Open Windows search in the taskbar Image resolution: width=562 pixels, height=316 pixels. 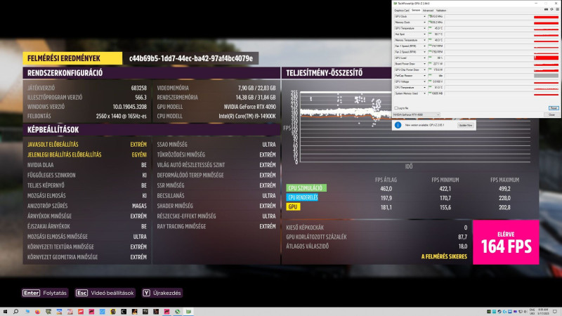[x=15, y=312]
